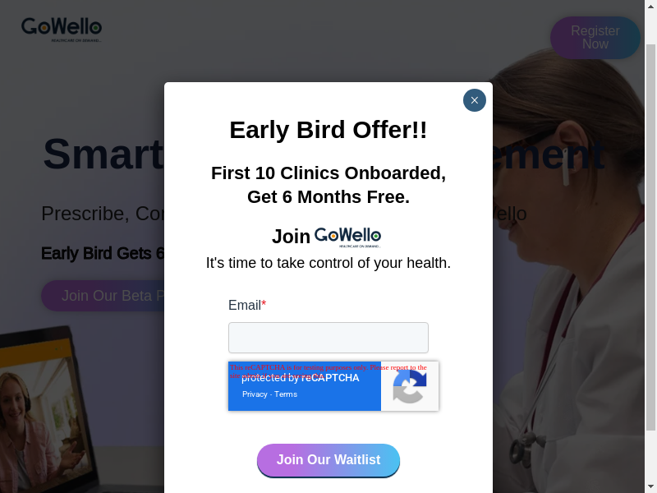Click the protected by reCAPTCHA badge text
This screenshot has height=493, width=657.
click(x=300, y=378)
